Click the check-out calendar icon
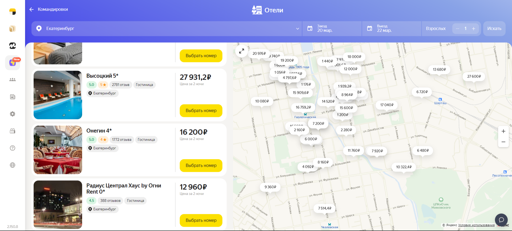Screen dimensions: 512x231 point(370,28)
